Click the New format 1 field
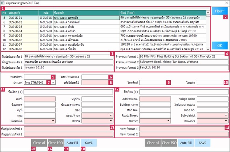Image resolution: width=230 pixels, height=152 pixels. [x=184, y=129]
